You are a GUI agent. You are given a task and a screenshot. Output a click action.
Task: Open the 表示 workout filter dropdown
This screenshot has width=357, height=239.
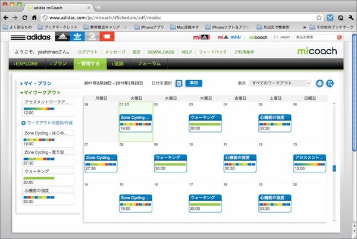(280, 83)
